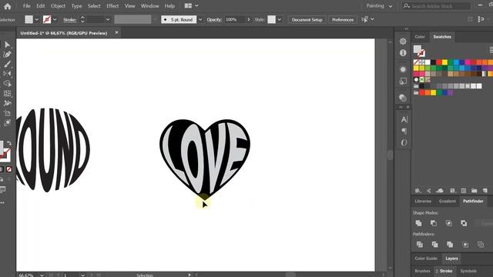Screen dimensions: 493x277
Task: Select the Mesh grid tool
Action: point(7,93)
